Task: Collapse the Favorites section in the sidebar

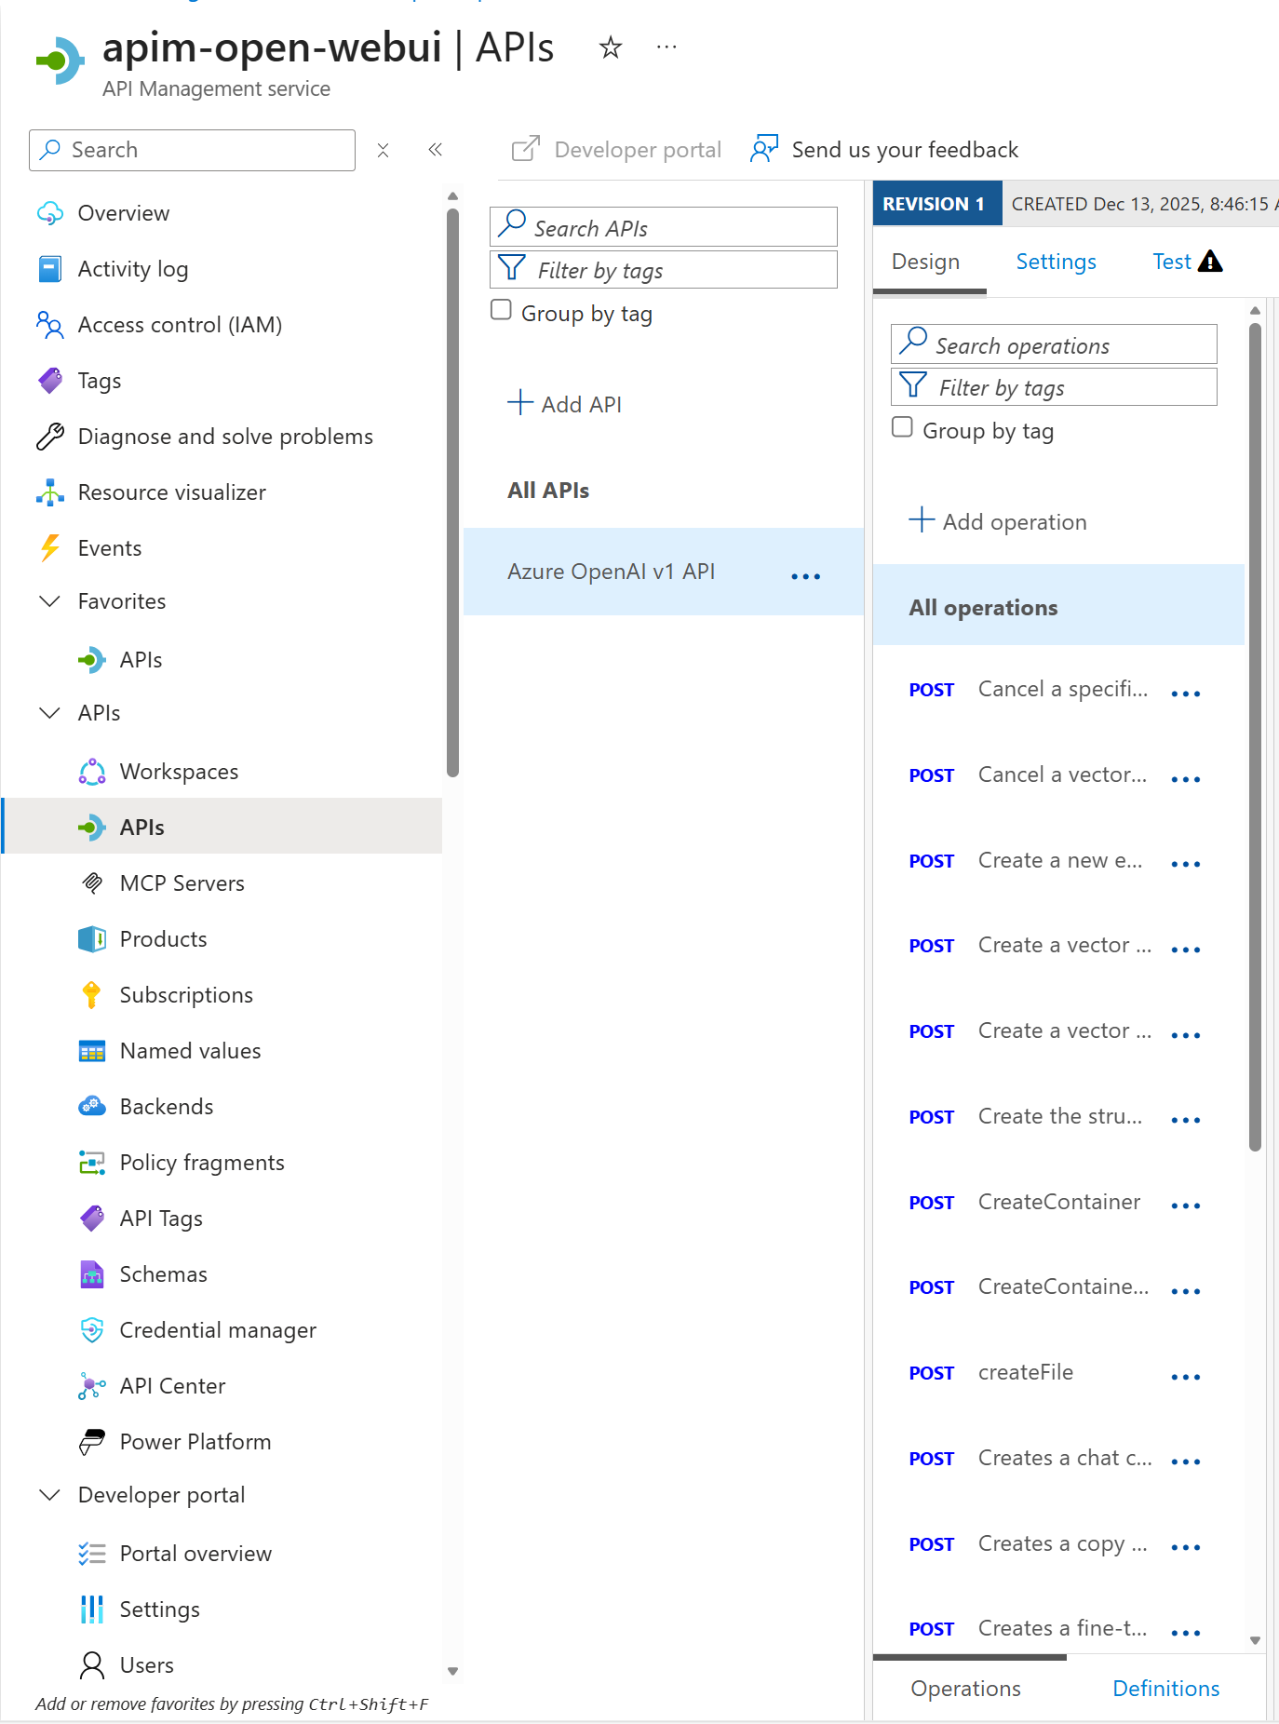Action: pyautogui.click(x=50, y=601)
